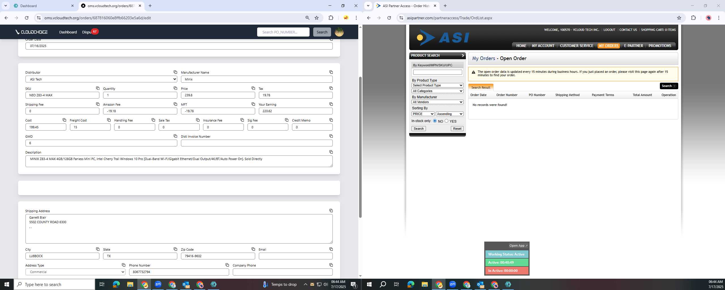This screenshot has width=725, height=290.
Task: Copy the Amazon Fee value
Action: pos(175,104)
